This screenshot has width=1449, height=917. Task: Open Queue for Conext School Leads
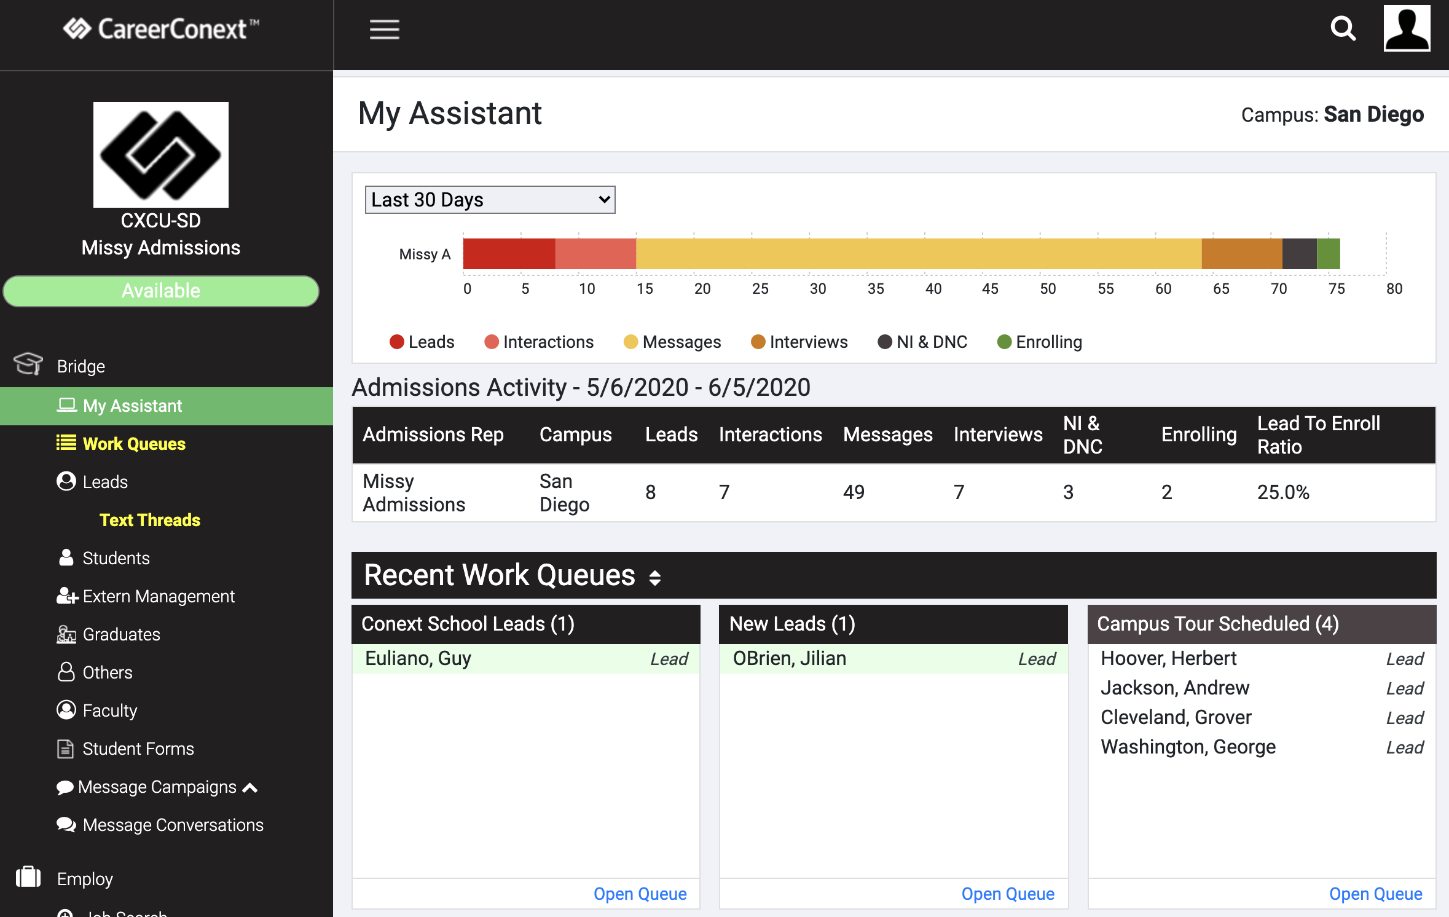(x=640, y=894)
